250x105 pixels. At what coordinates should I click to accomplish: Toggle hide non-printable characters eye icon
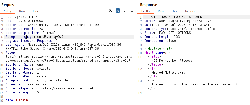111,11
